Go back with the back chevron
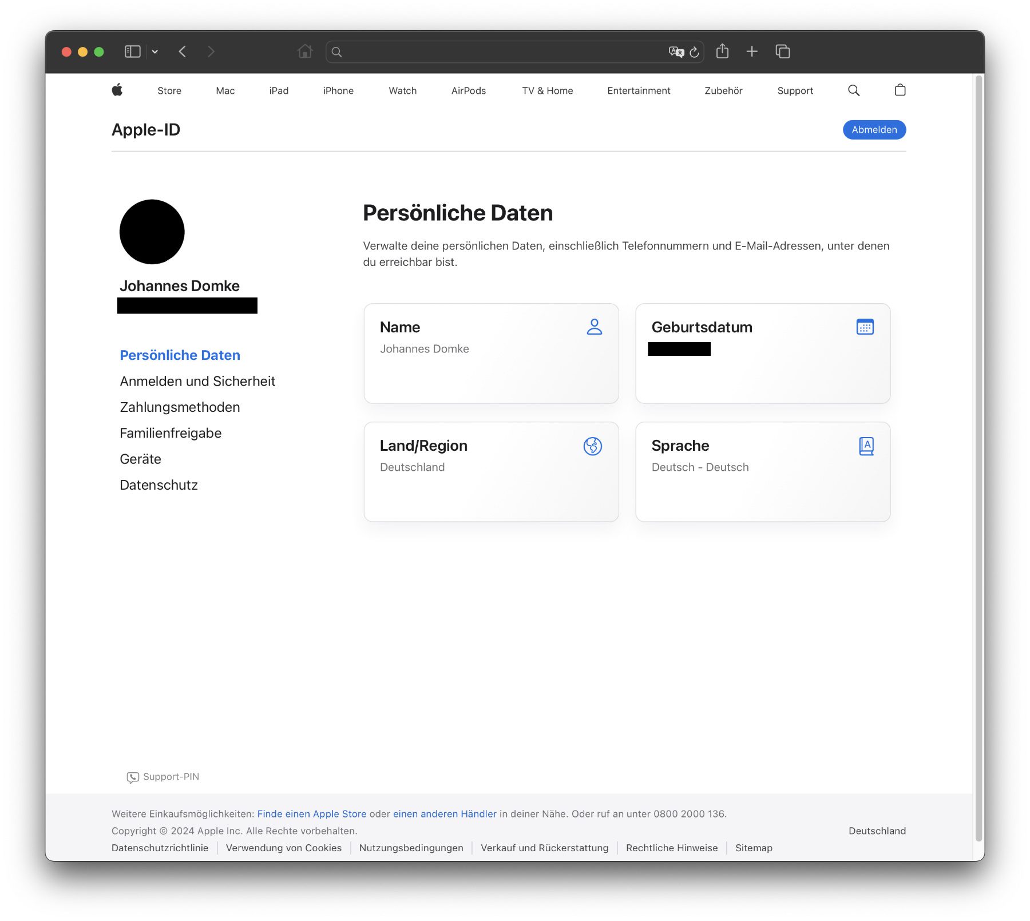The height and width of the screenshot is (921, 1030). coord(183,51)
